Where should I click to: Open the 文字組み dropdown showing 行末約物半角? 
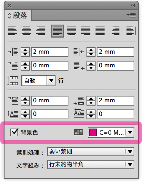click(x=91, y=165)
